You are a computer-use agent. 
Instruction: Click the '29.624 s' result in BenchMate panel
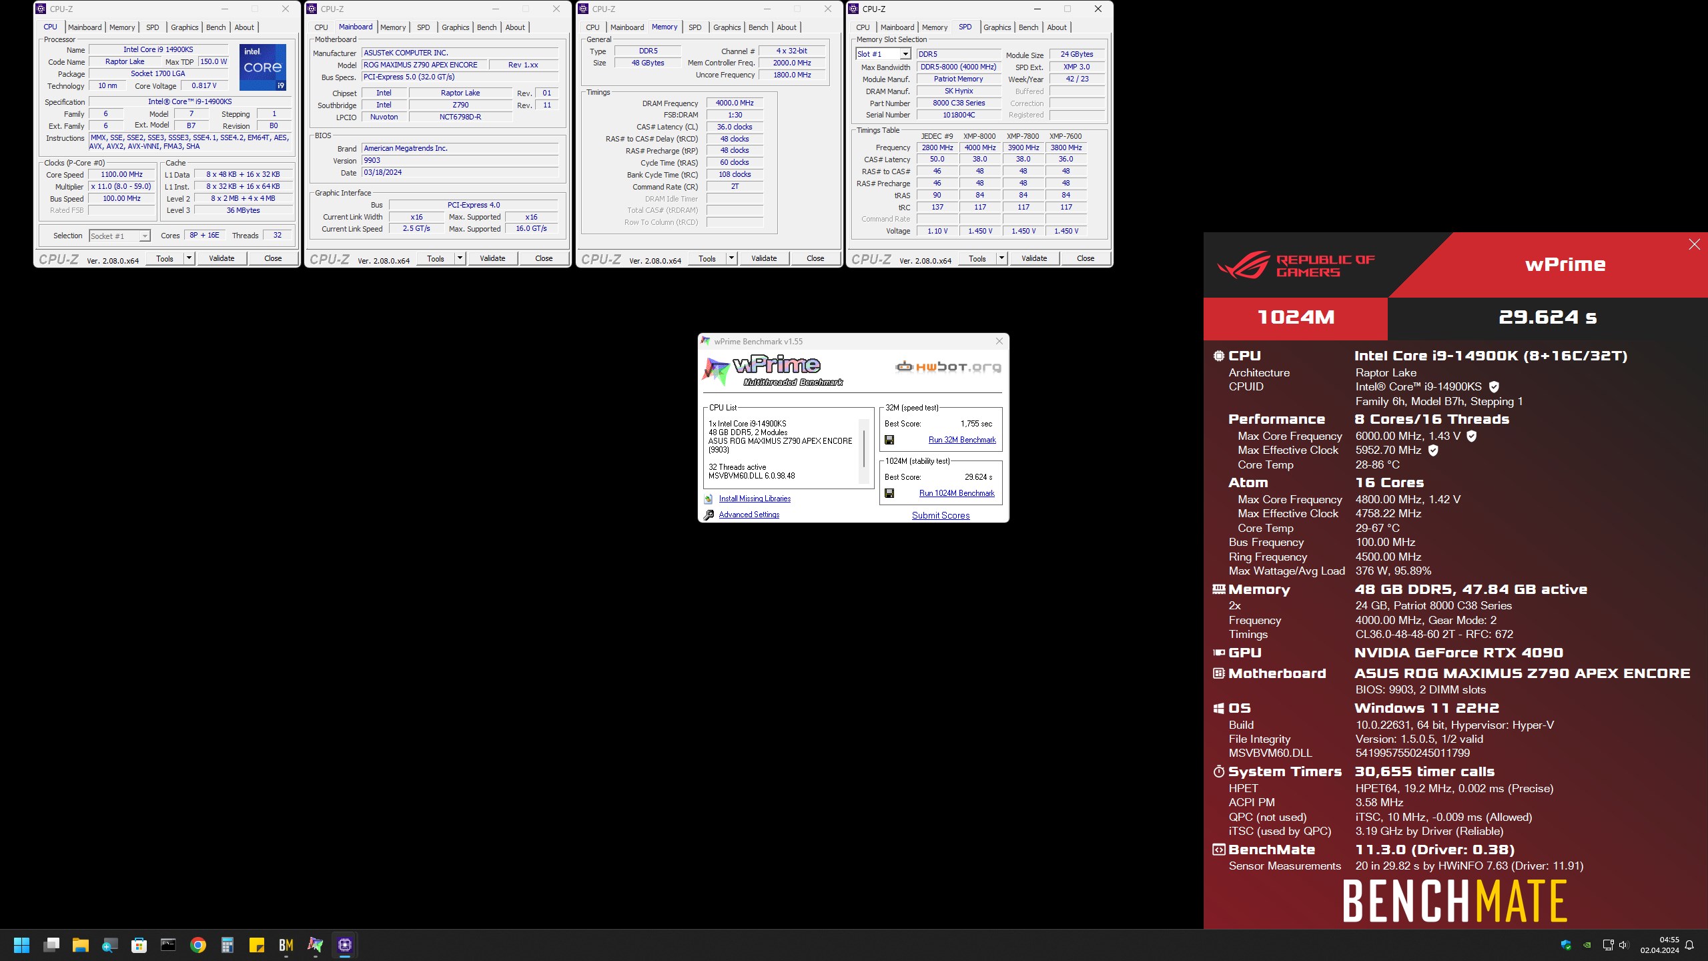tap(1547, 317)
